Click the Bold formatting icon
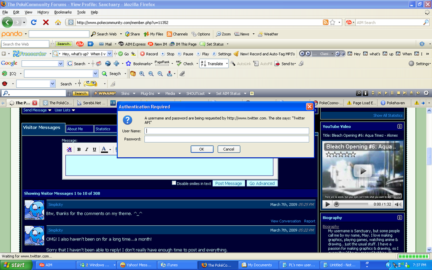The height and width of the screenshot is (270, 432). point(79,149)
